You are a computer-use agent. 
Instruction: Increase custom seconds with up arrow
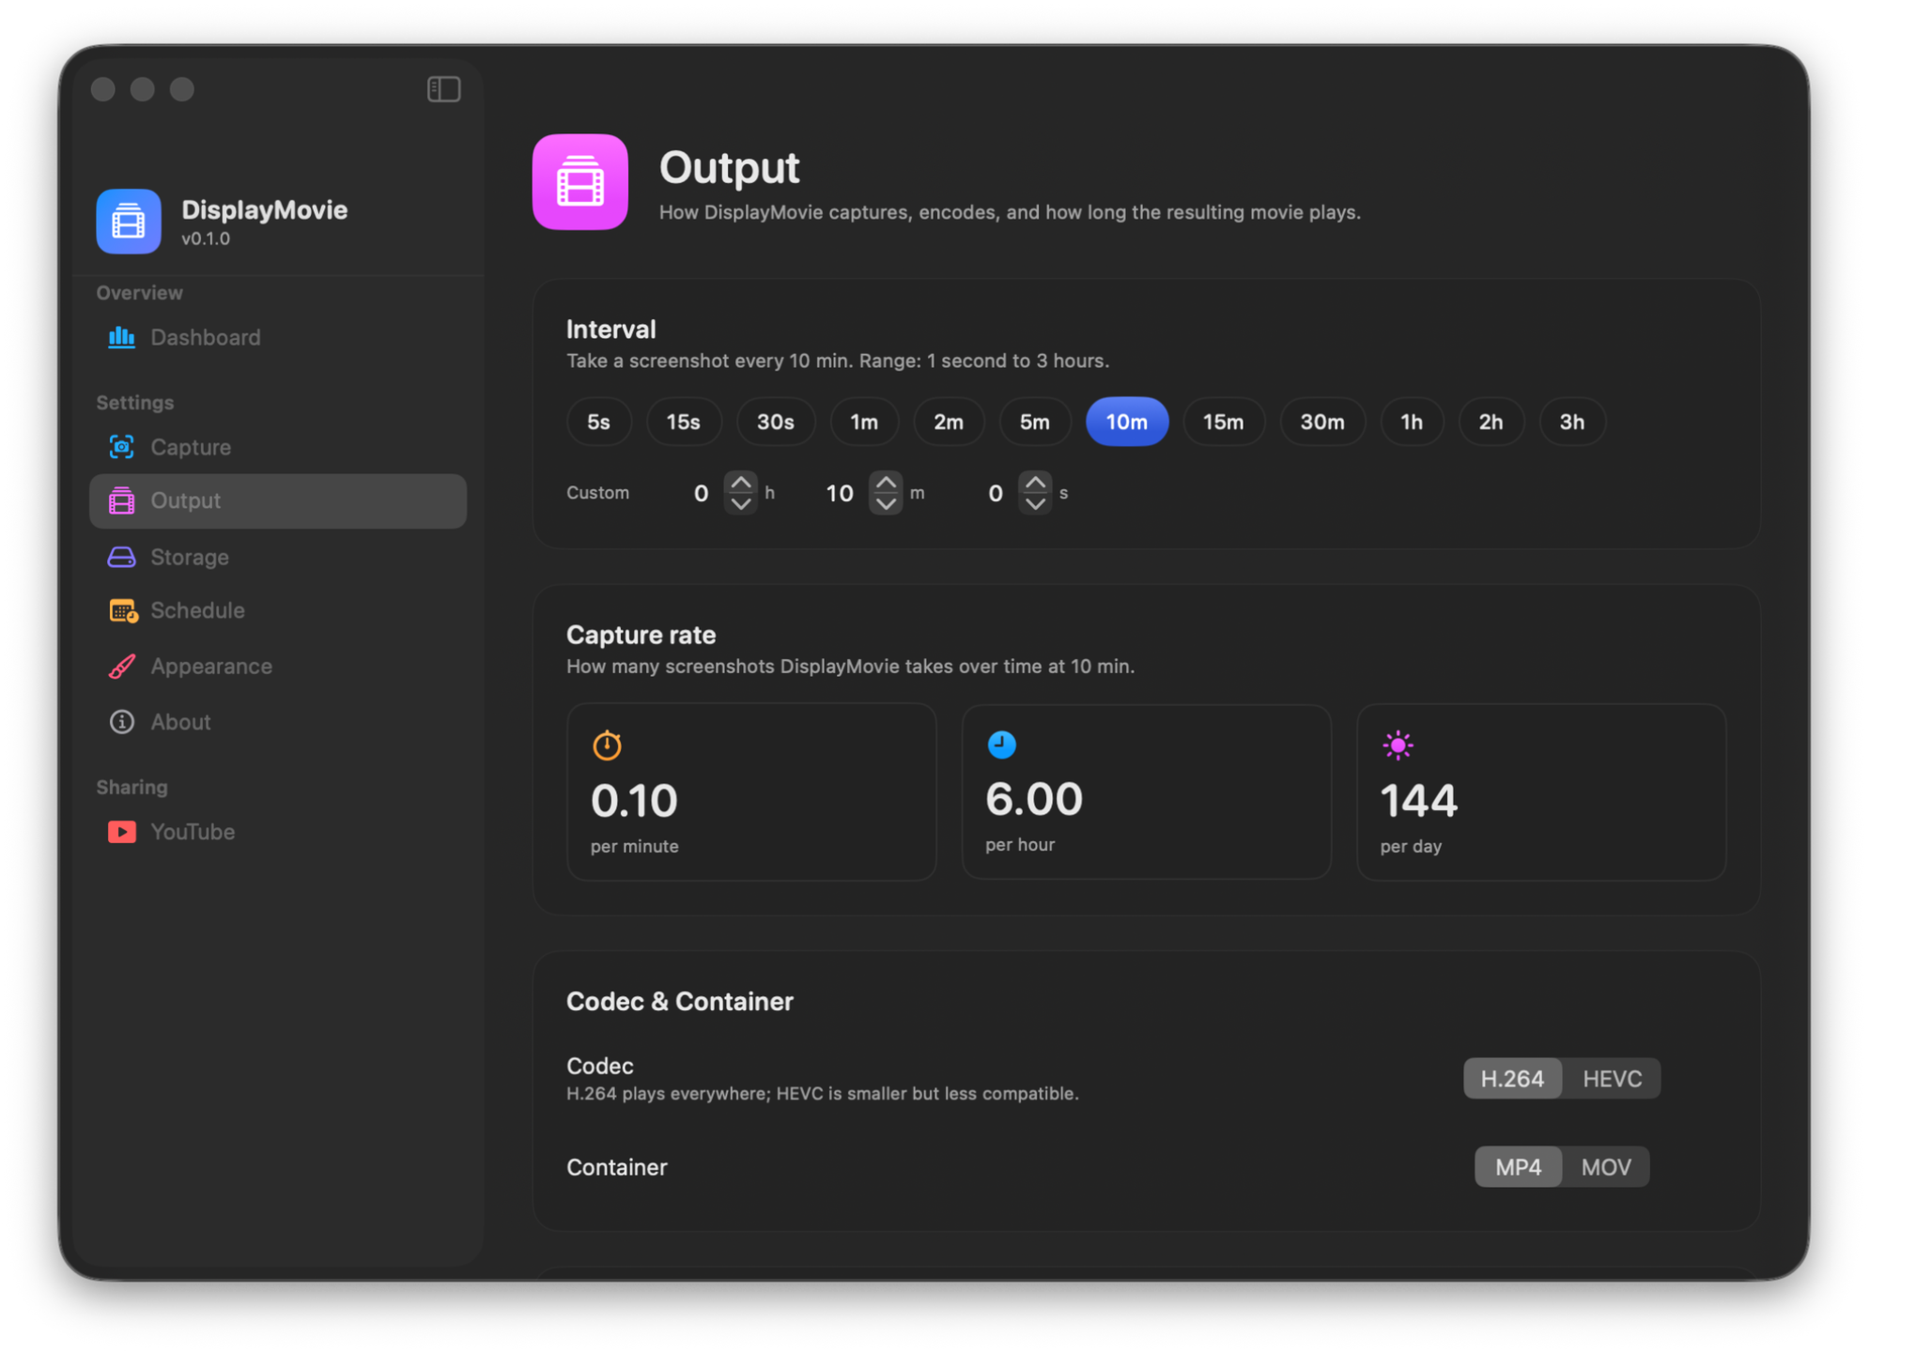[x=1035, y=483]
